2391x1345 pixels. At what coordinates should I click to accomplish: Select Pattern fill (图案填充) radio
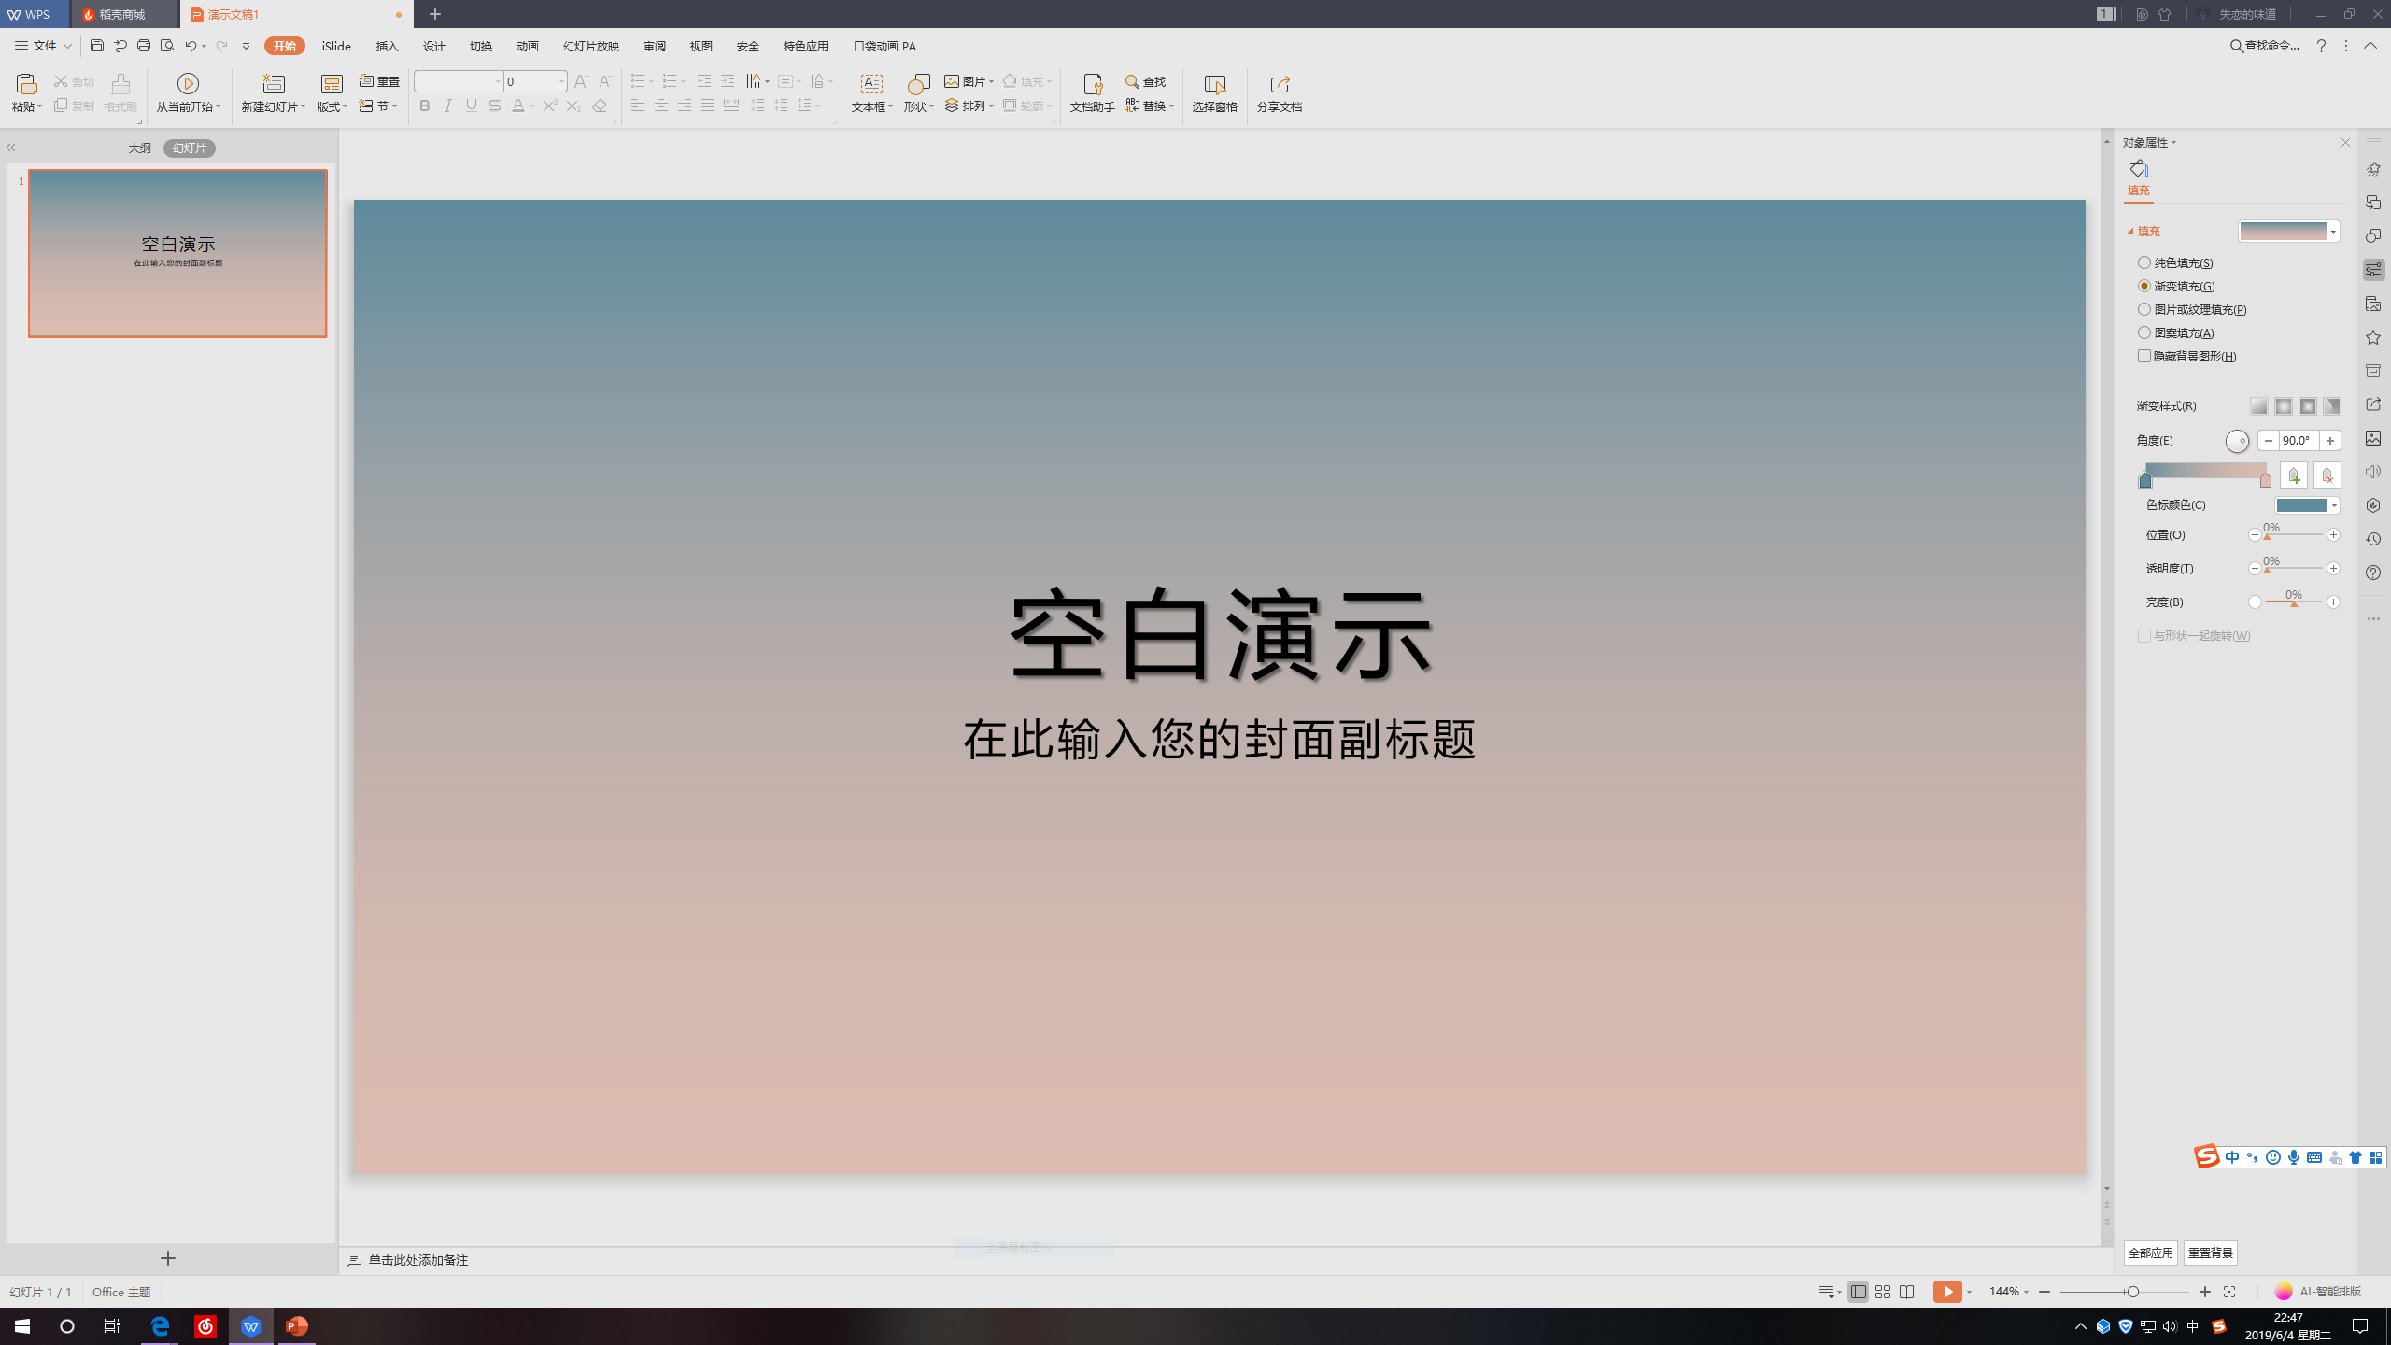[x=2144, y=333]
